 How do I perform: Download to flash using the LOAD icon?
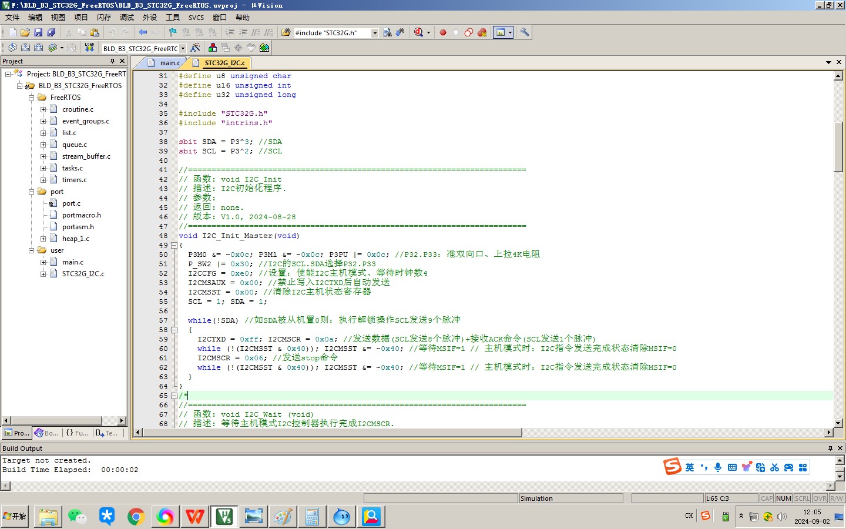tap(89, 48)
